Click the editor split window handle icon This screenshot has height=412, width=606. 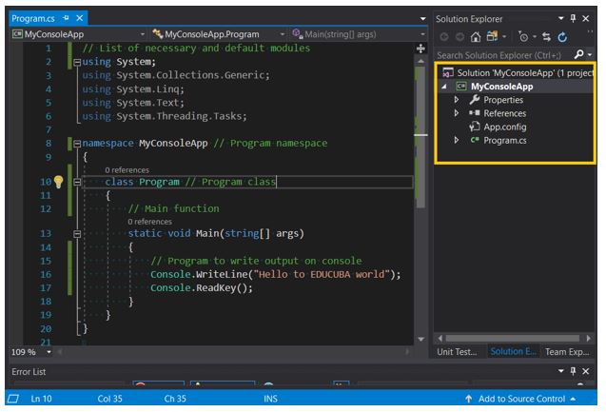coord(421,48)
